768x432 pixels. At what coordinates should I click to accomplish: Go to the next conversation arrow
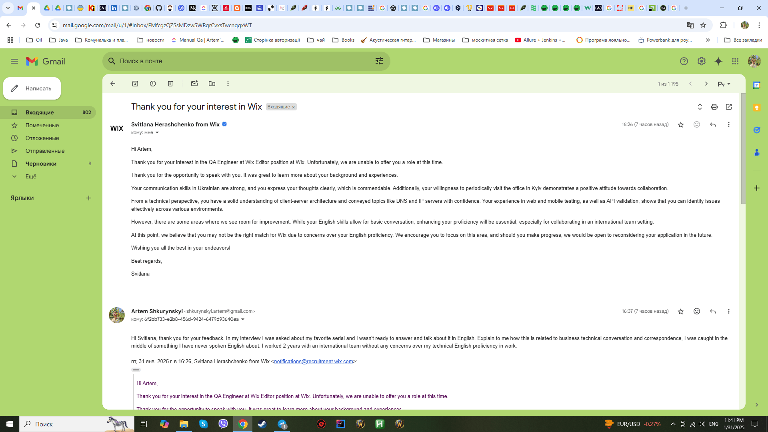[706, 84]
